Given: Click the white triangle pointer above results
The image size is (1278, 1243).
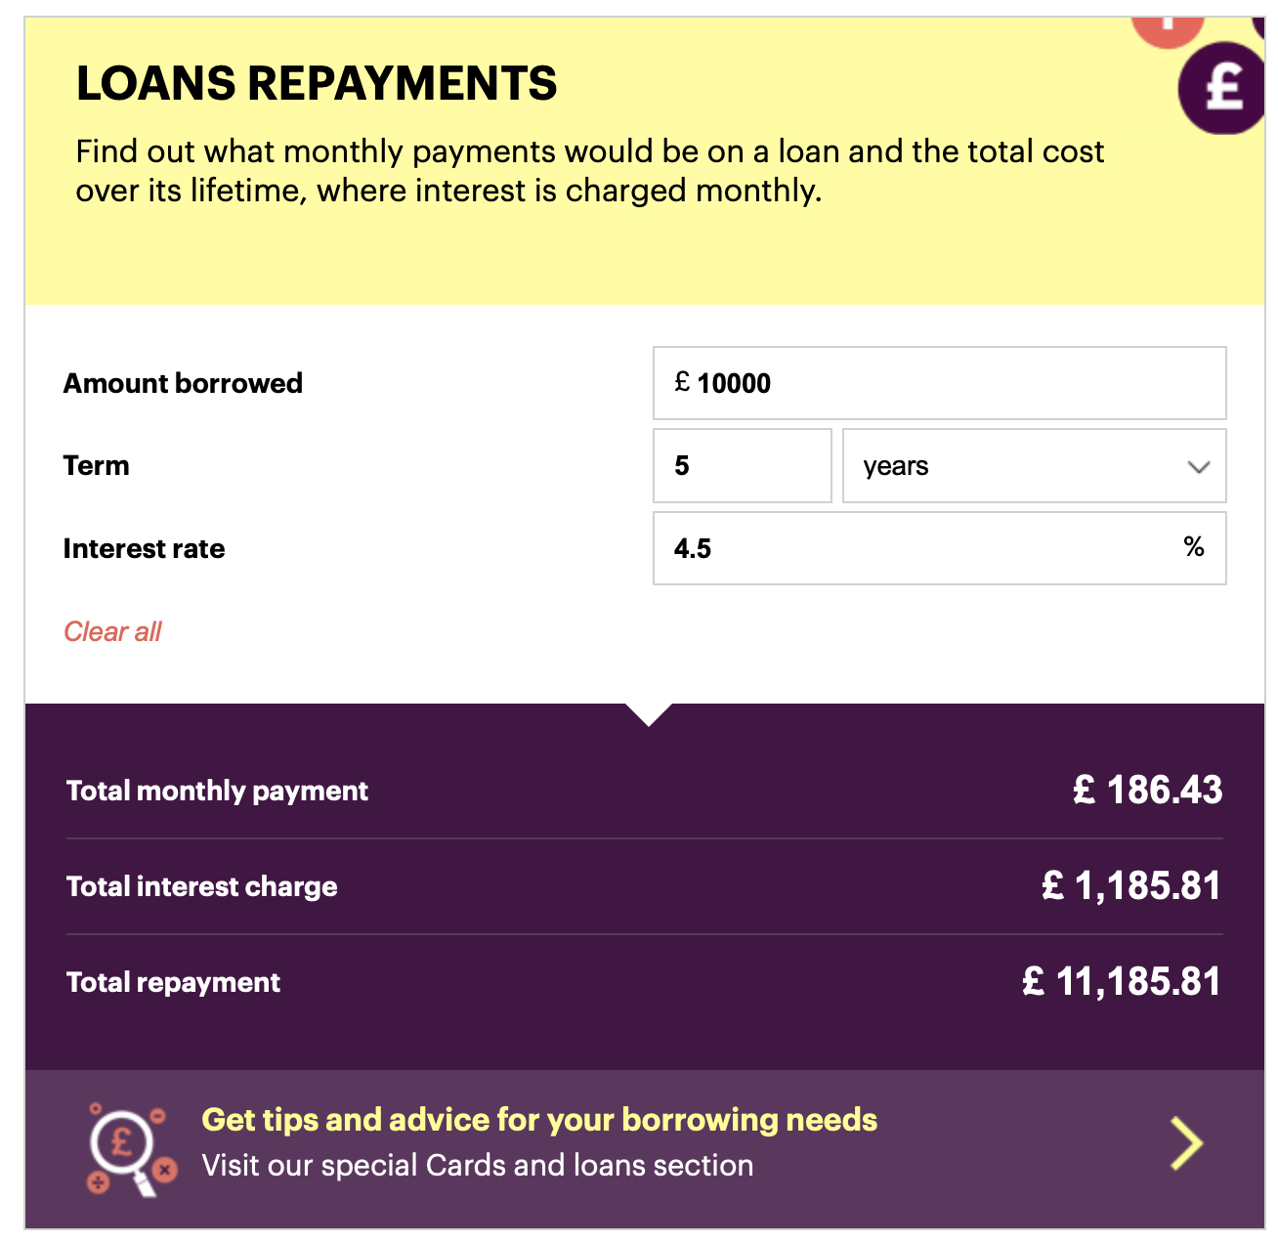Looking at the screenshot, I should click(x=648, y=714).
